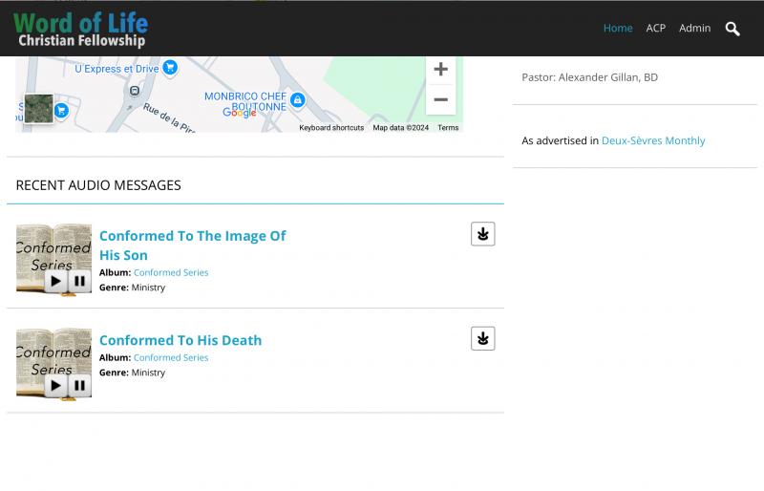764x491 pixels.
Task: Click the map's Keyboard shortcuts button
Action: (331, 128)
